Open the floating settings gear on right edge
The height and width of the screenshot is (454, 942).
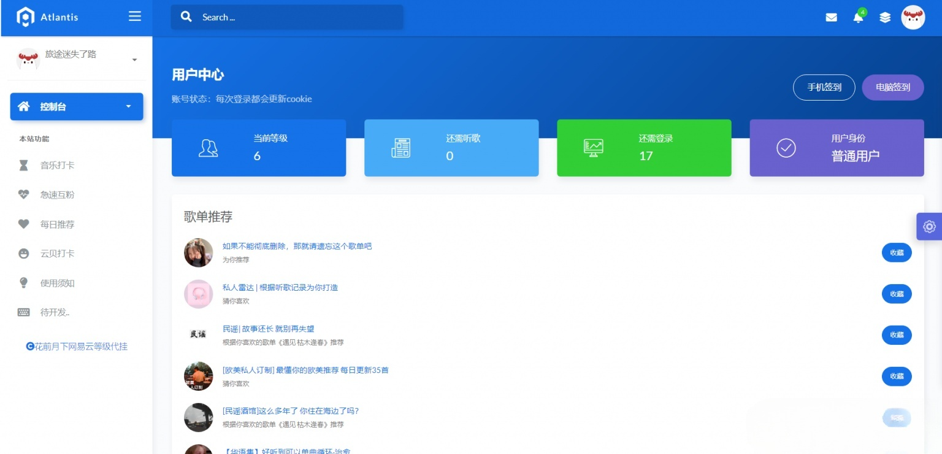point(929,226)
